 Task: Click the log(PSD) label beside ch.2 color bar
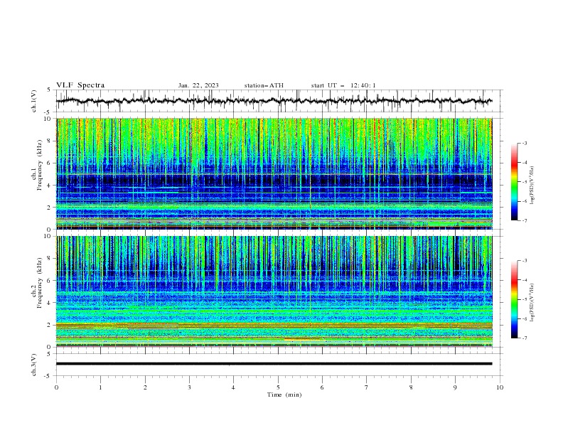click(x=532, y=303)
